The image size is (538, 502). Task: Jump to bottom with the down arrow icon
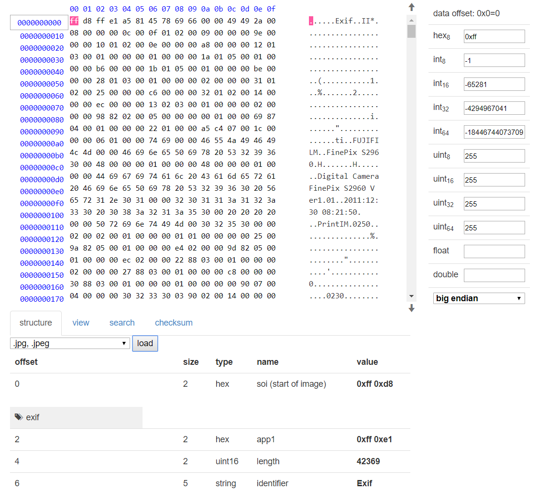coord(411,308)
